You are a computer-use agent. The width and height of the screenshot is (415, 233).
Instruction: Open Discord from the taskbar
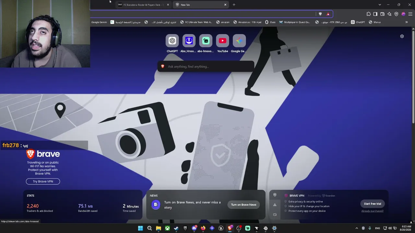pos(194,228)
